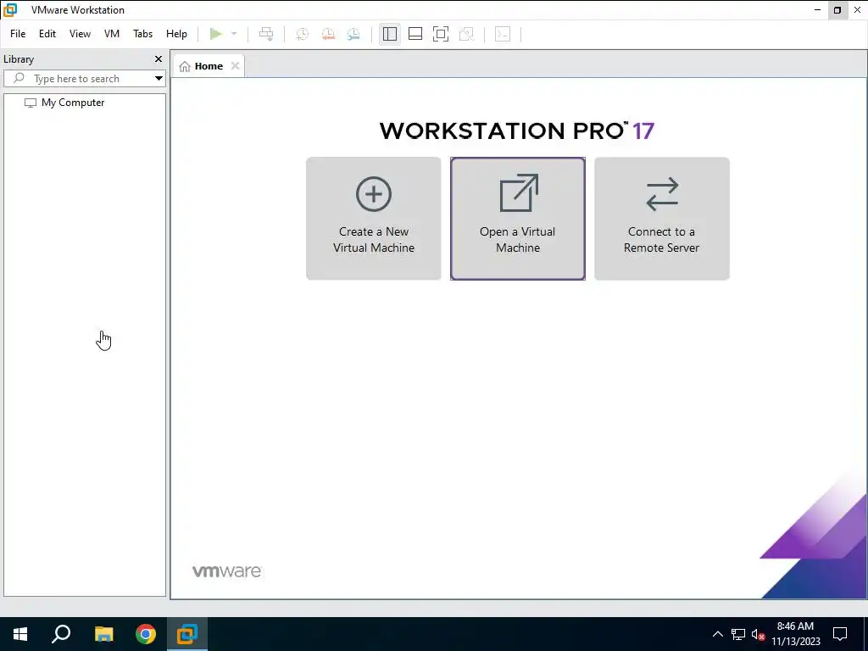Screen dimensions: 868x651
Task: Click the green Power On play icon
Action: (216, 34)
